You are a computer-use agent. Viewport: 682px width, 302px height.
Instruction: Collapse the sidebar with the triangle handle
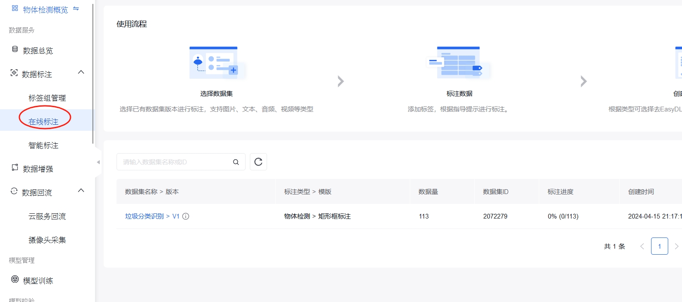click(98, 162)
